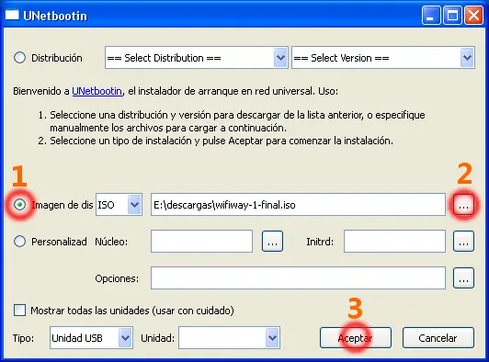Select the Distribución radio button
Screen dimensions: 489x362
coord(19,58)
